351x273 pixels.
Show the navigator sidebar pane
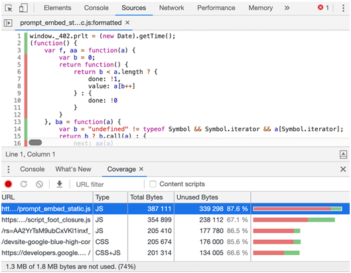(8, 23)
